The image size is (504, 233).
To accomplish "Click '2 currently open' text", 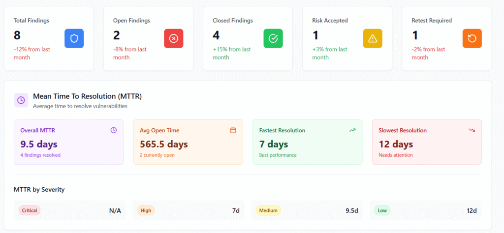I will click(158, 155).
